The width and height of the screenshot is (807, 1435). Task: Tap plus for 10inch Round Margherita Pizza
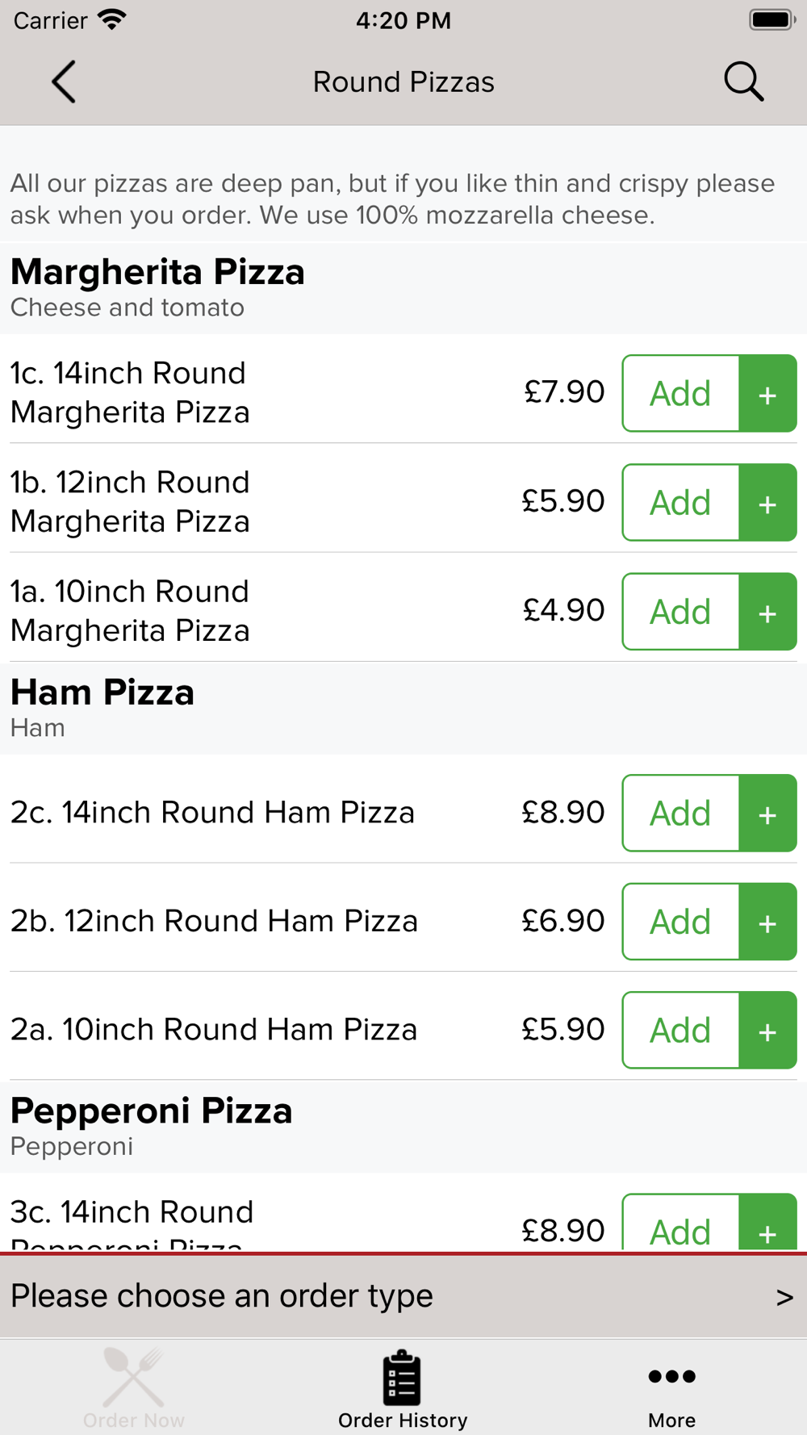coord(767,612)
